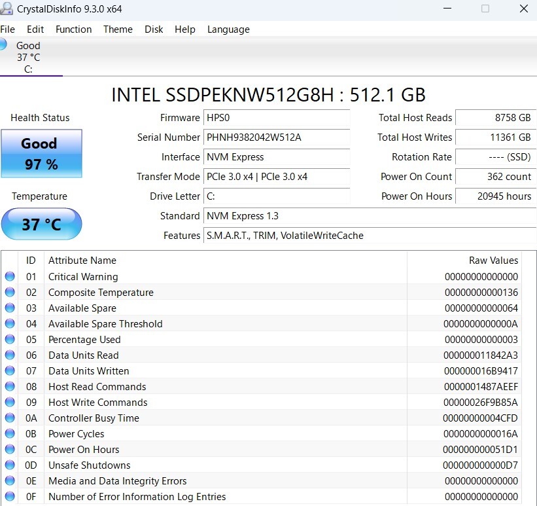Click the status orb next to Percentage Used
The image size is (537, 506).
10,340
